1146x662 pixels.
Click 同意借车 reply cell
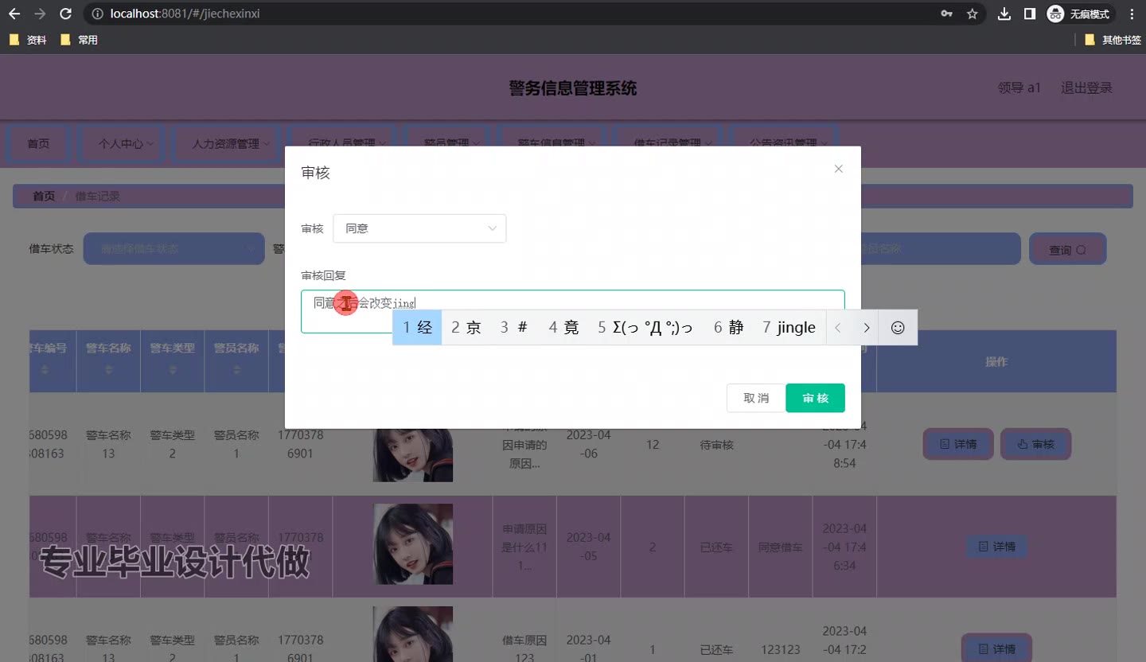coord(780,547)
